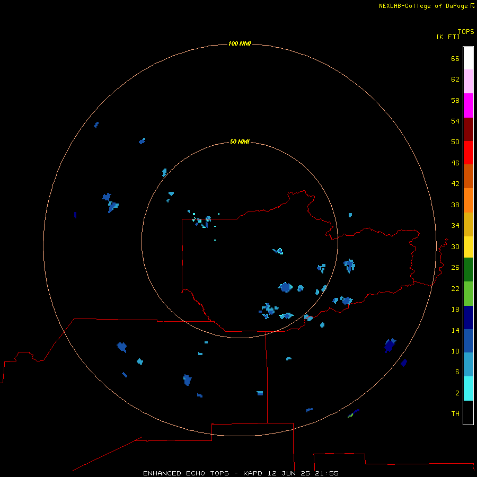Click the legend value 34

[455, 225]
